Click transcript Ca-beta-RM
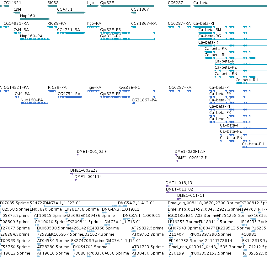This screenshot has height=258, width=267. coord(210,30)
